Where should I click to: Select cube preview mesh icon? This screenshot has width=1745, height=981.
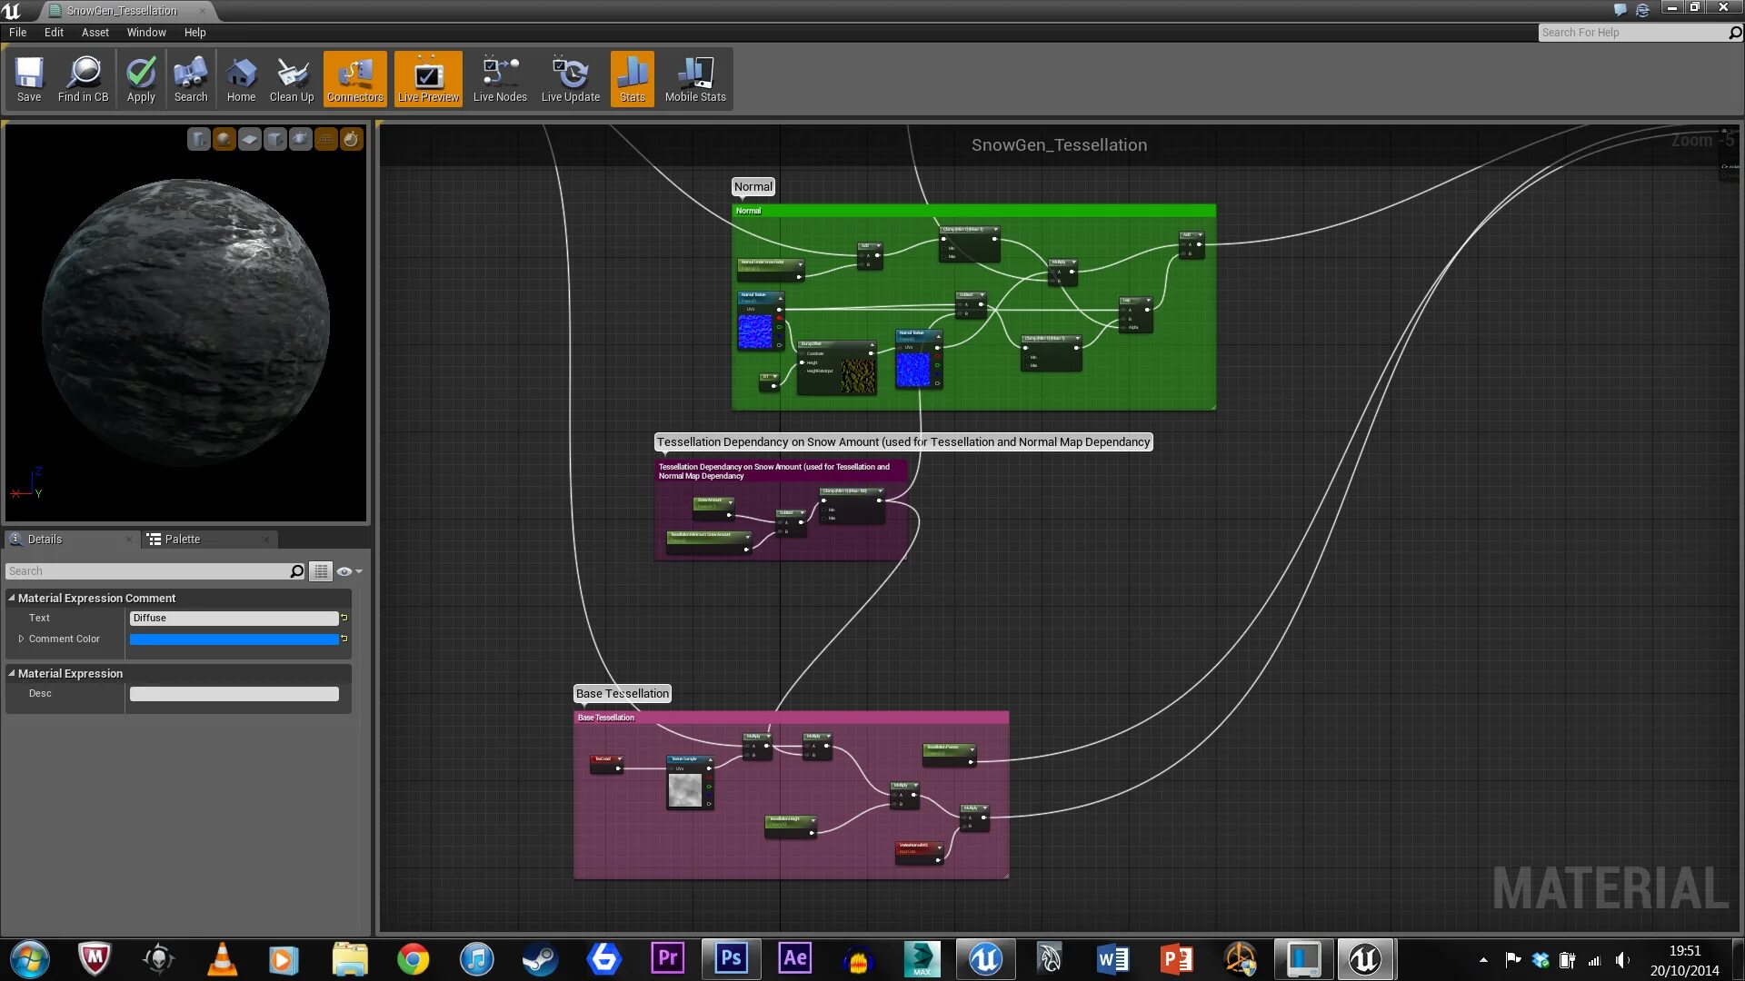[275, 139]
